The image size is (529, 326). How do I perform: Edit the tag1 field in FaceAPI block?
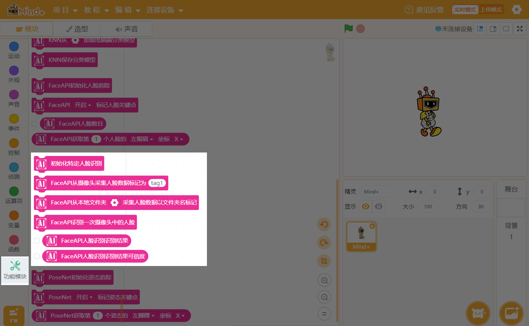click(x=157, y=183)
